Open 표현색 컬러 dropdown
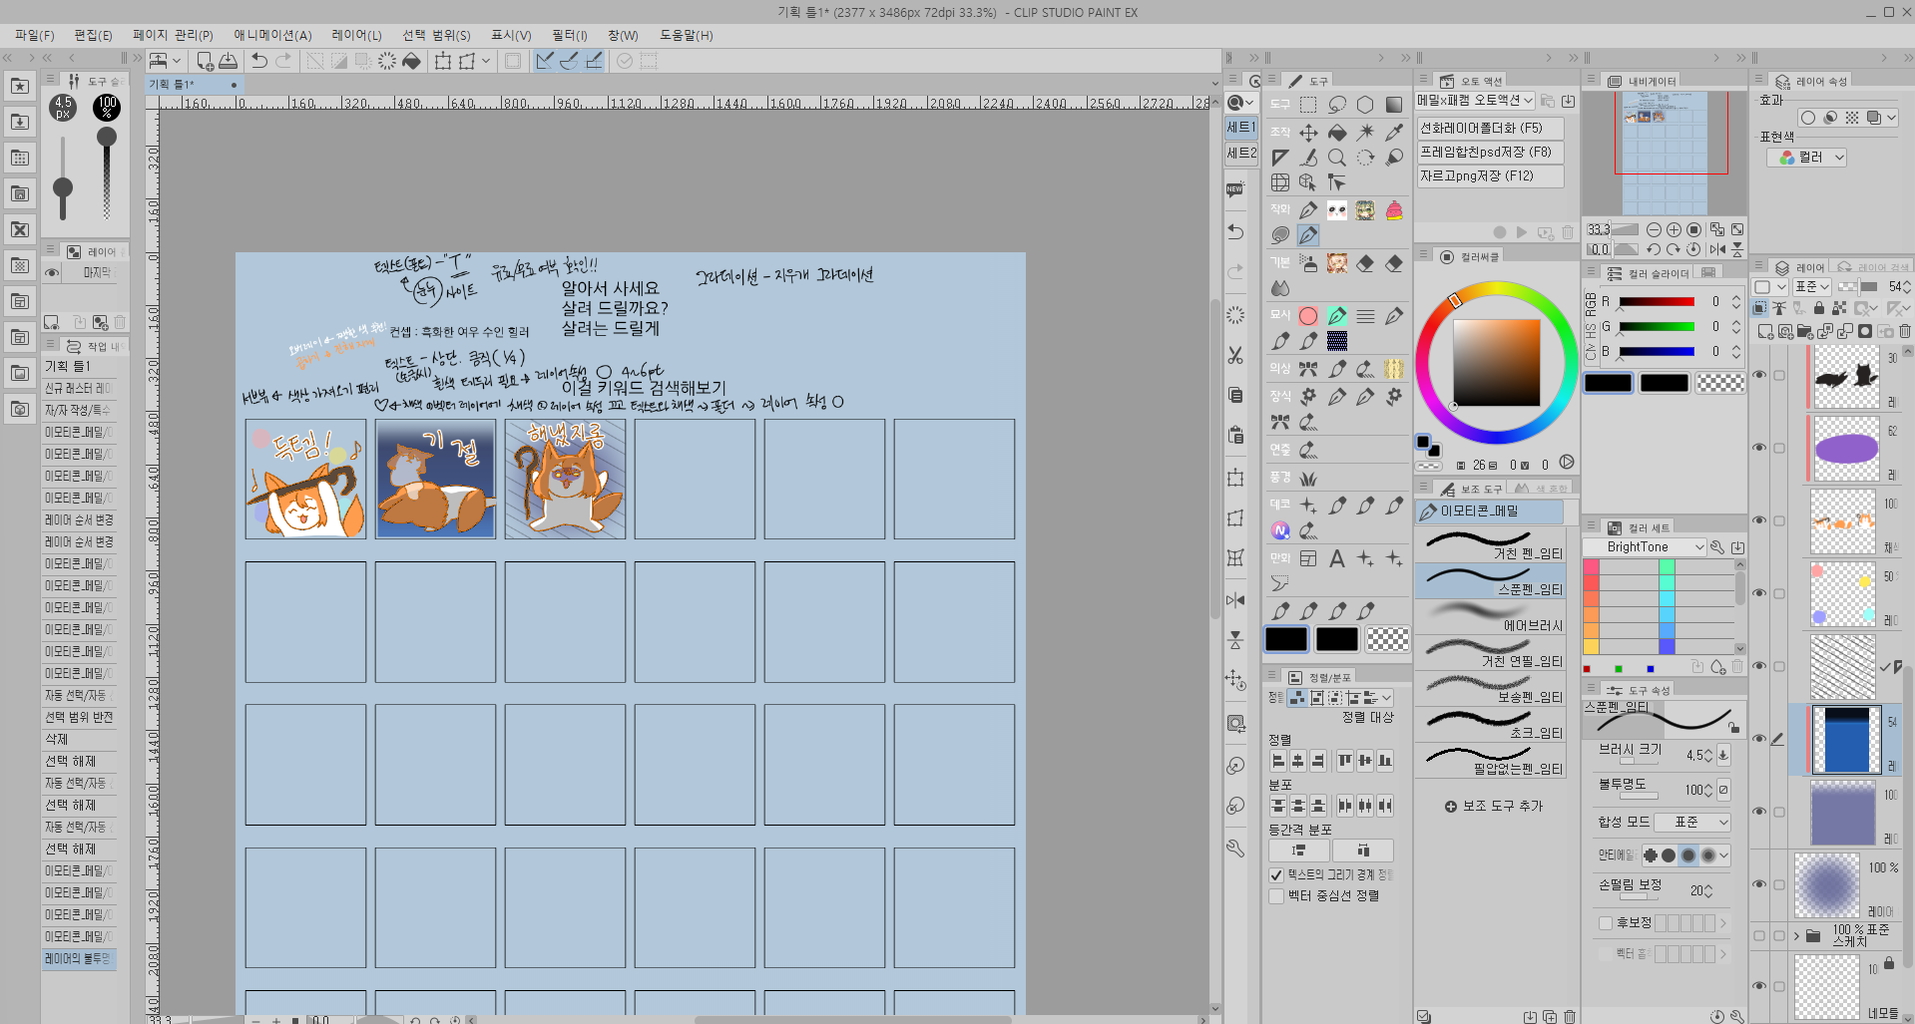 (x=1806, y=158)
